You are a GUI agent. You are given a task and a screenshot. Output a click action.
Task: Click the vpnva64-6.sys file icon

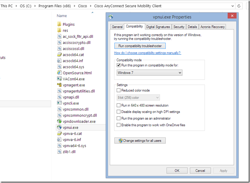59,145
